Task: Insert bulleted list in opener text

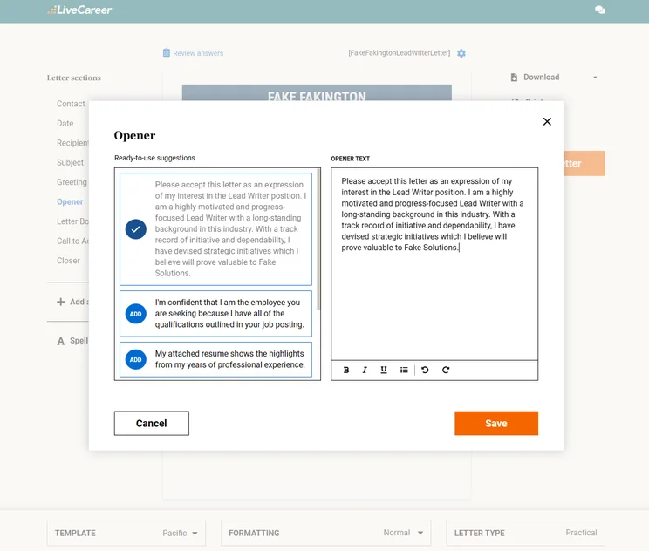Action: coord(404,370)
